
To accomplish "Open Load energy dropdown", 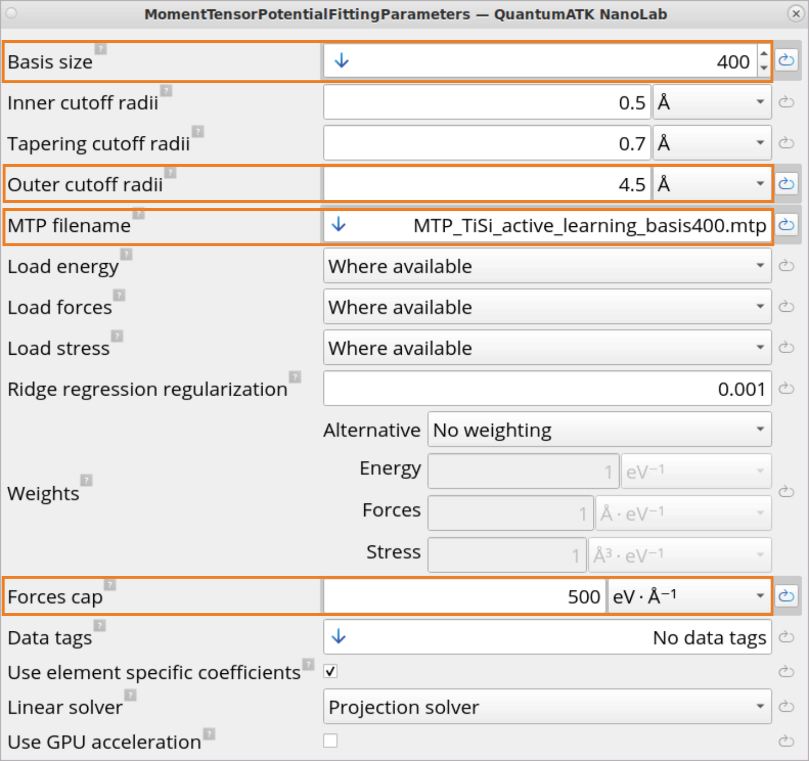I will tap(547, 266).
